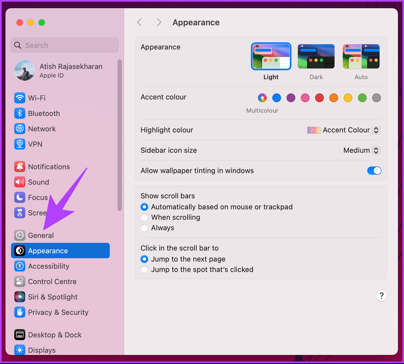Open Siri & Spotlight icon
The height and width of the screenshot is (364, 404).
coord(20,297)
